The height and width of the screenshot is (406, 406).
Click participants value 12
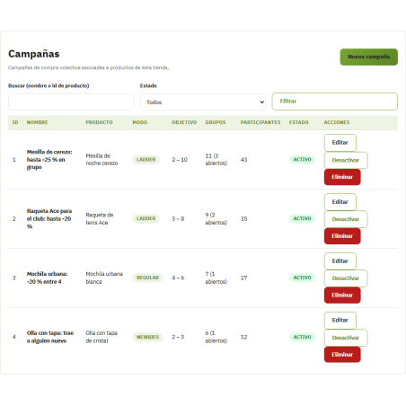coord(244,337)
